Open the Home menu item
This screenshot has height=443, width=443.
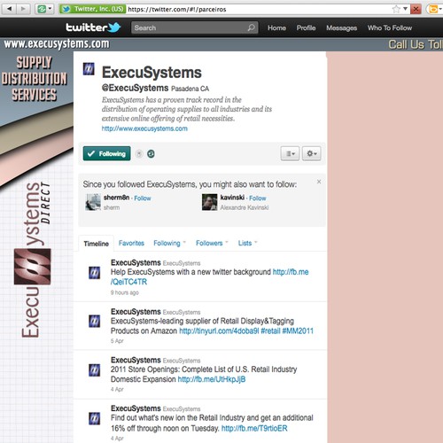276,27
